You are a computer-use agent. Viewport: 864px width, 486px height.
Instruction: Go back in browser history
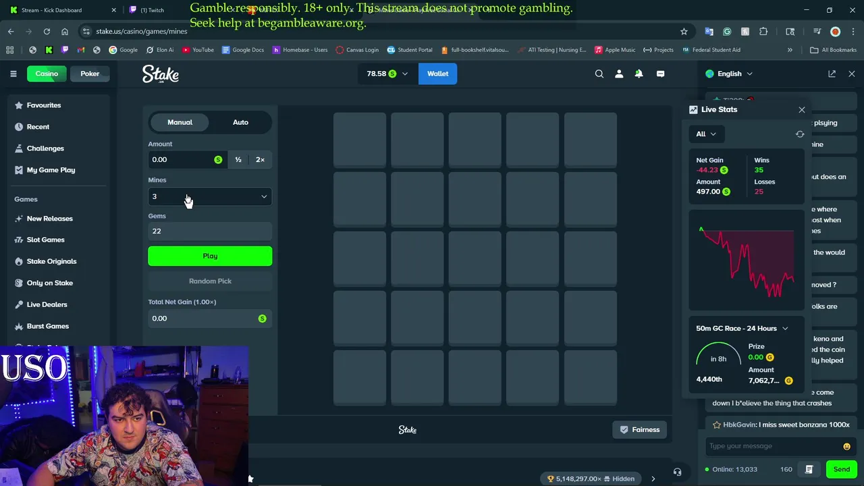[x=11, y=31]
